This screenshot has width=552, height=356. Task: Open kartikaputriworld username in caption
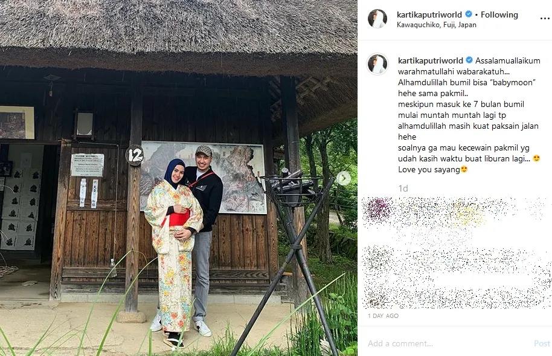(430, 60)
